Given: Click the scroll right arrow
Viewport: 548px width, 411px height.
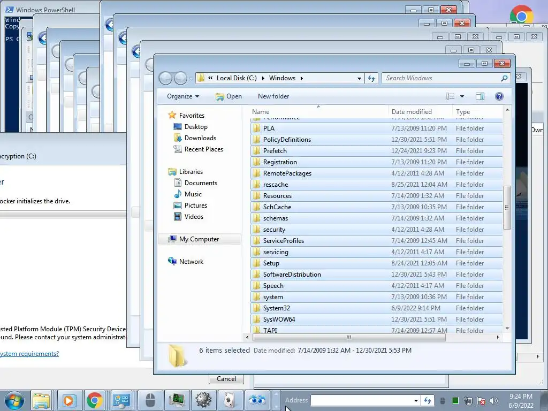Looking at the screenshot, I should click(x=498, y=337).
